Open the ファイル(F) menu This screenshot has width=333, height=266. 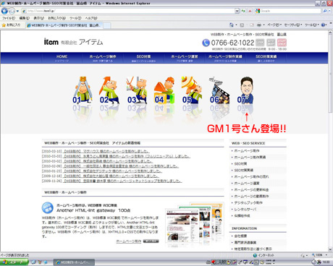[9, 18]
